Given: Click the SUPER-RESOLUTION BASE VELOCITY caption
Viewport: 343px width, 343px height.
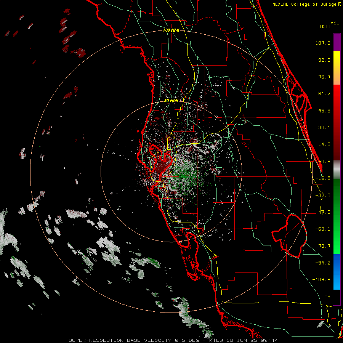Looking at the screenshot, I should (x=120, y=340).
